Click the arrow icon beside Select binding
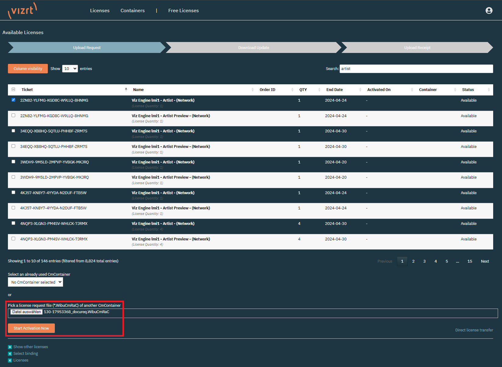This screenshot has height=367, width=502. click(10, 354)
